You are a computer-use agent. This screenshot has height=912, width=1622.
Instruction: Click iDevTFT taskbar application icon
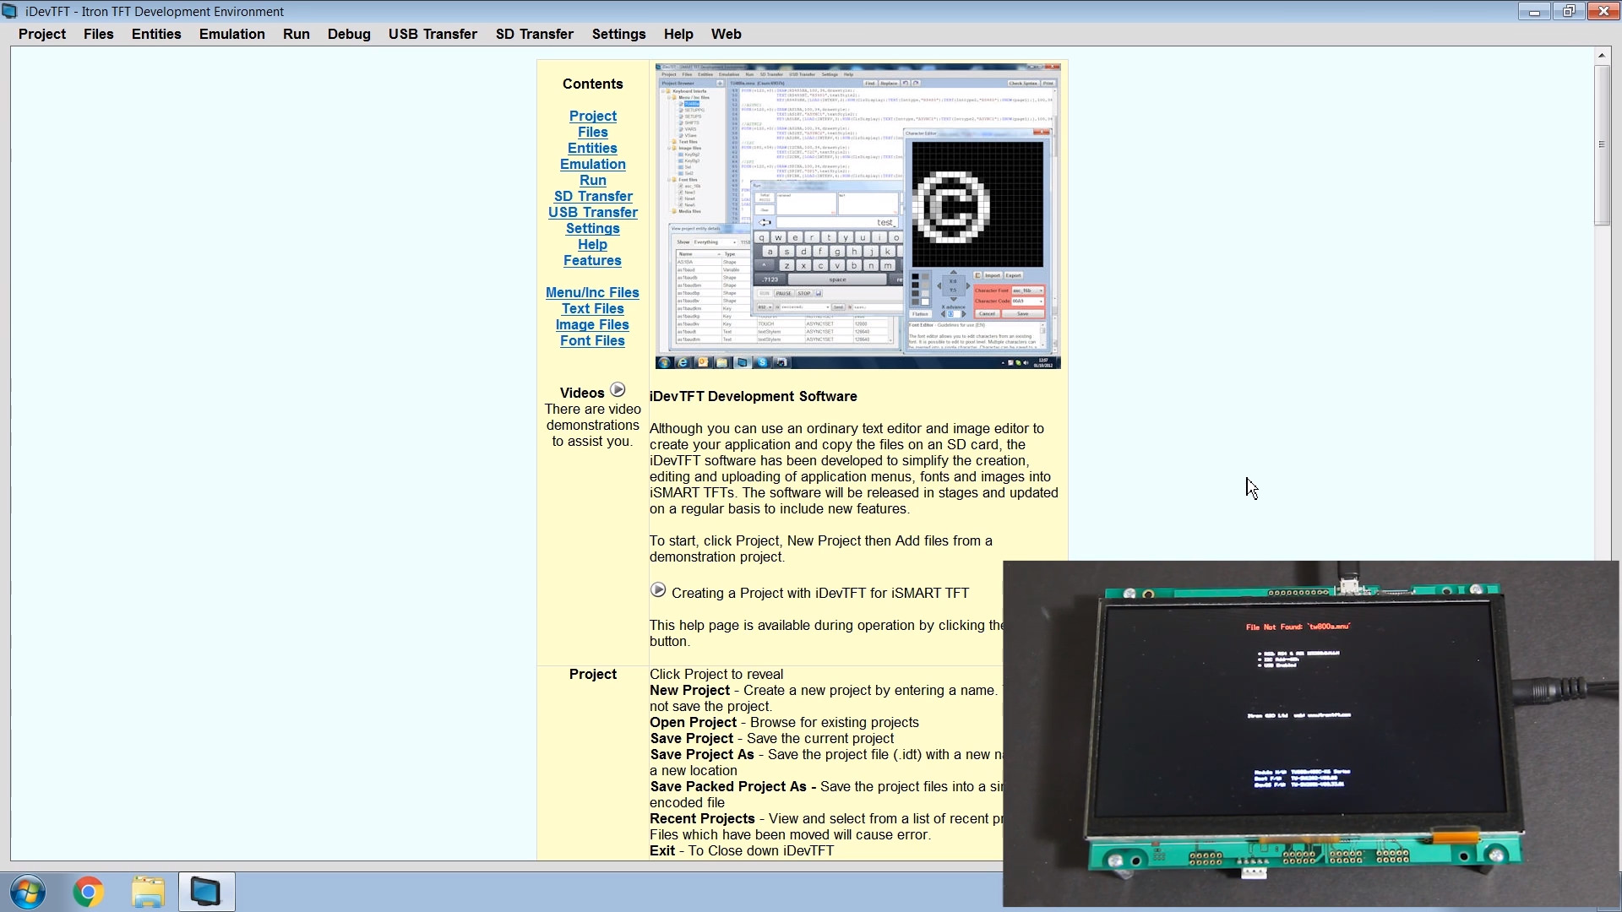[x=206, y=892]
